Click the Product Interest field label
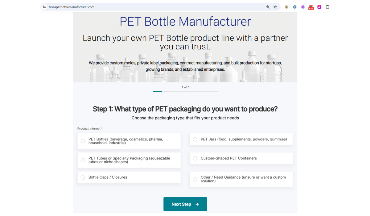The width and height of the screenshot is (370, 216). point(89,129)
